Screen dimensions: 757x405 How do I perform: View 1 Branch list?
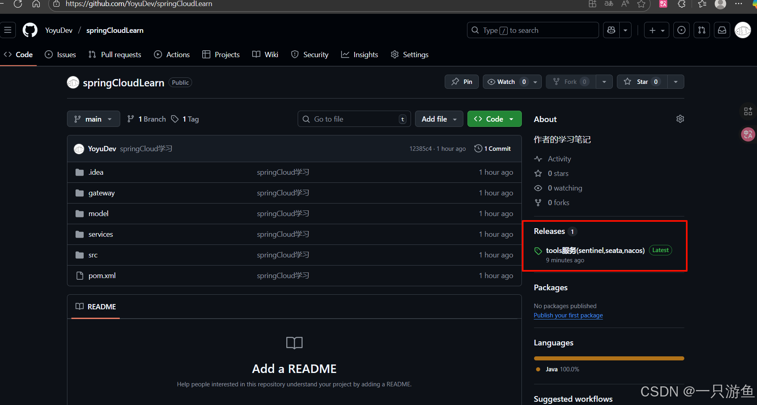[147, 119]
